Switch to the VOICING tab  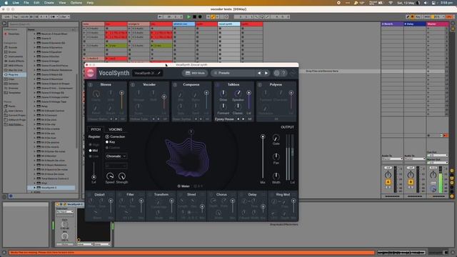pyautogui.click(x=116, y=129)
